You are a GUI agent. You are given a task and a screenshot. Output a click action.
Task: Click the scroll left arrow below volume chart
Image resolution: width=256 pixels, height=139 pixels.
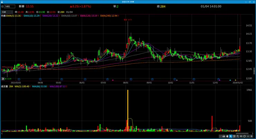click(x=2, y=133)
